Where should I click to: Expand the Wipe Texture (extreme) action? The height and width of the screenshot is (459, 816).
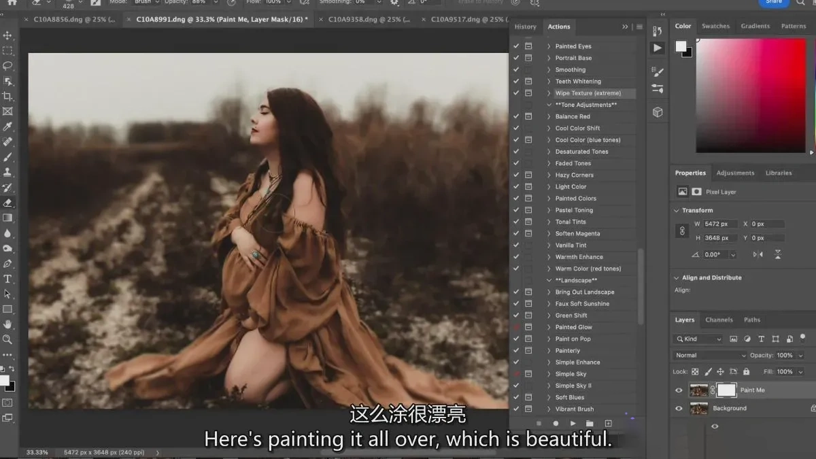point(549,93)
